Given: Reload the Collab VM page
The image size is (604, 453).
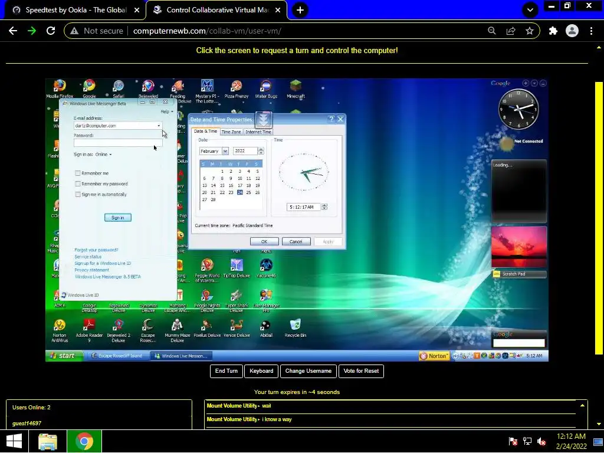Looking at the screenshot, I should (x=51, y=31).
